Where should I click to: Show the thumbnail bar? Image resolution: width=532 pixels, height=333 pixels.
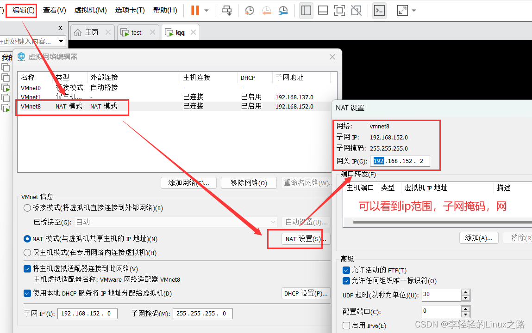coord(323,10)
